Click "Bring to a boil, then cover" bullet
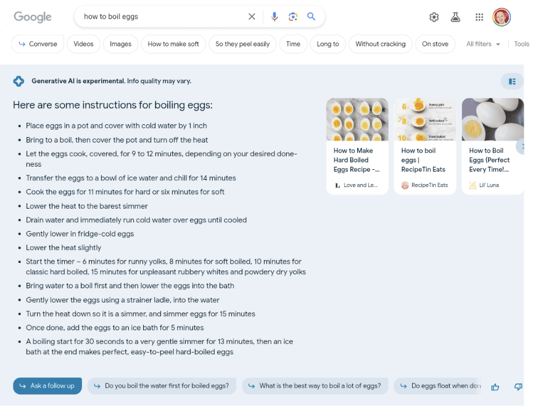Viewport: 533px width, 418px height. click(x=117, y=140)
